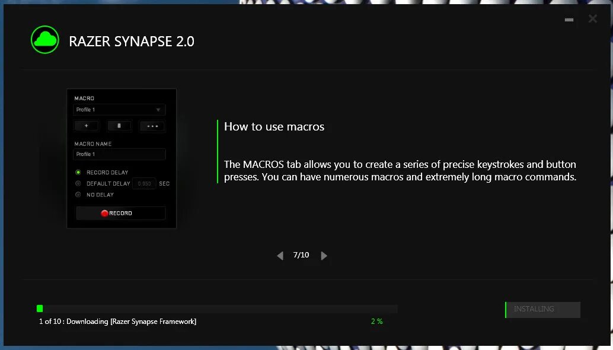This screenshot has height=350, width=613.
Task: Click the 2 % progress value
Action: (x=377, y=322)
